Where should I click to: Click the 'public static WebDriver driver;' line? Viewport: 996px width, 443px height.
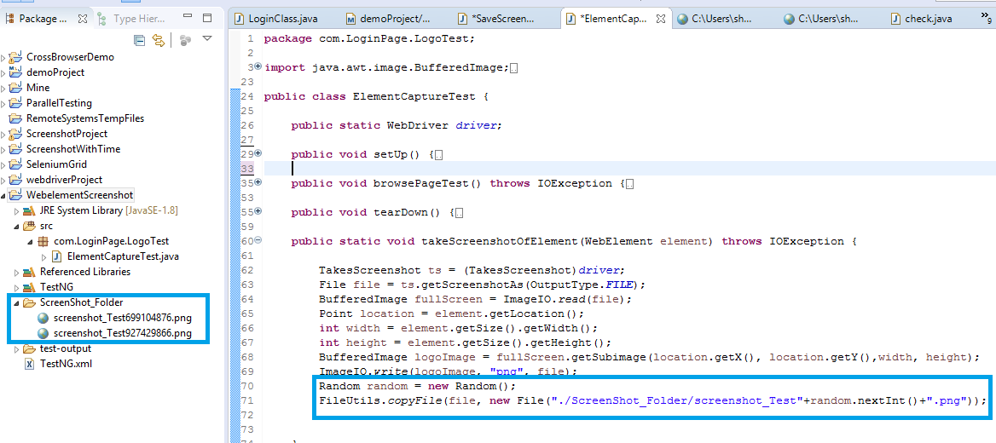[397, 125]
